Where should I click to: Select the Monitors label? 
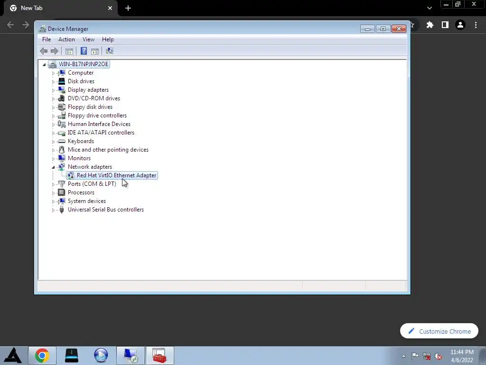[x=79, y=158]
